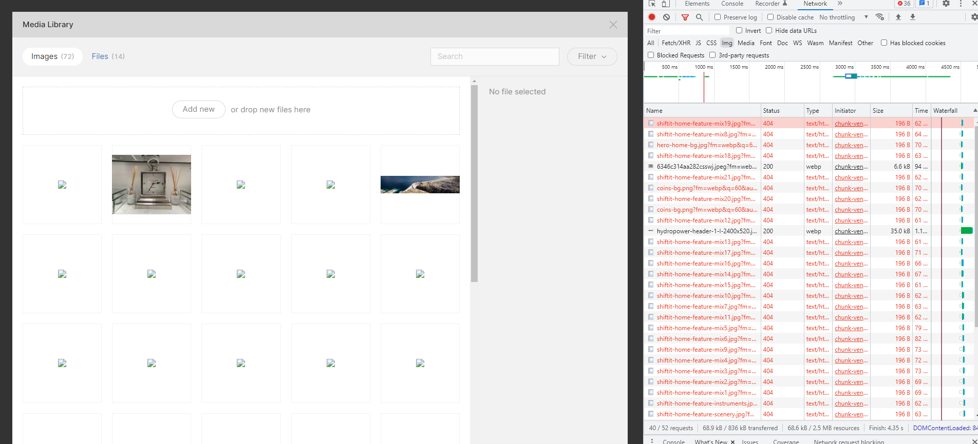
Task: Click the file icon of hydropower-header row
Action: (x=651, y=231)
